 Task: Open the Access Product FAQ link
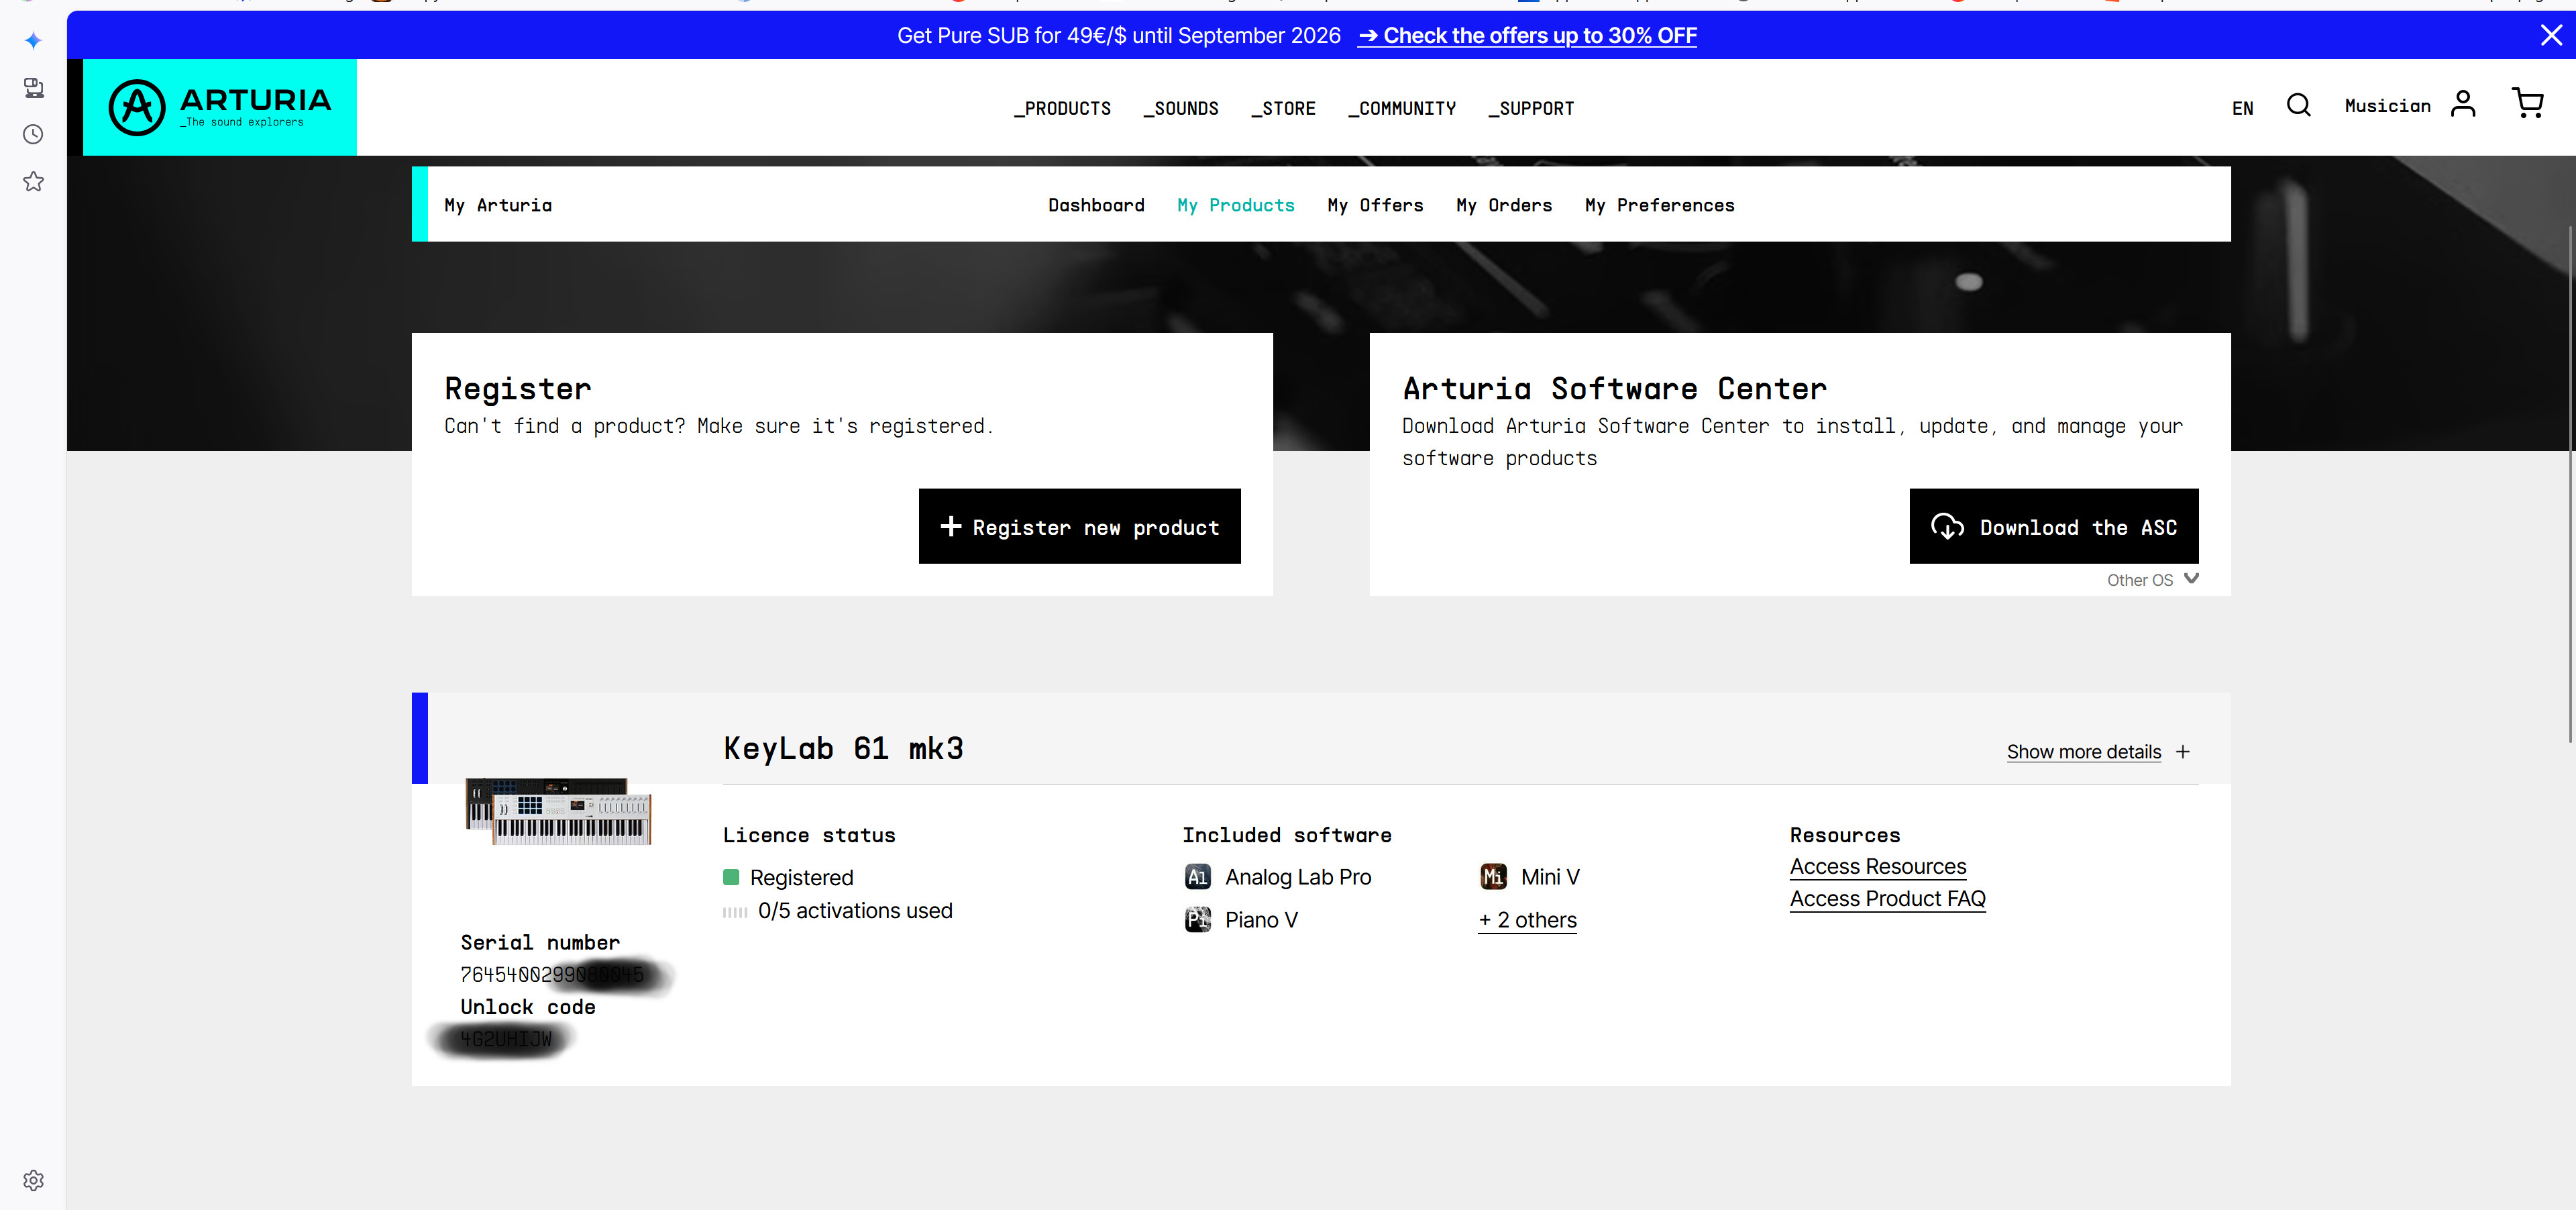pyautogui.click(x=1887, y=899)
